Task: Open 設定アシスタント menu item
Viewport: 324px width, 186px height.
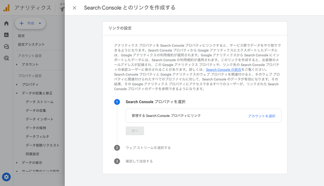Action: tap(31, 44)
